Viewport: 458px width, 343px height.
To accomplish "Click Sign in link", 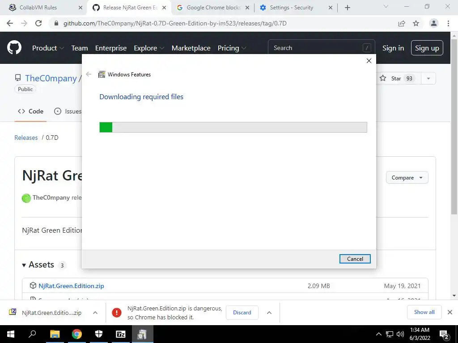I will pos(393,48).
